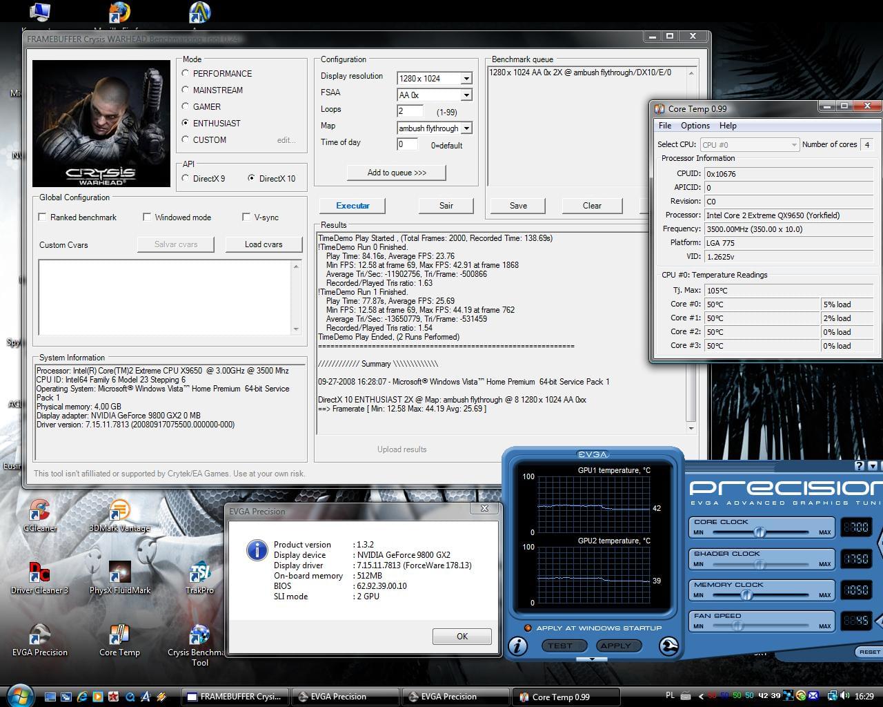Image resolution: width=883 pixels, height=707 pixels.
Task: Open Internet Explorer quick launch icon
Action: [x=82, y=697]
